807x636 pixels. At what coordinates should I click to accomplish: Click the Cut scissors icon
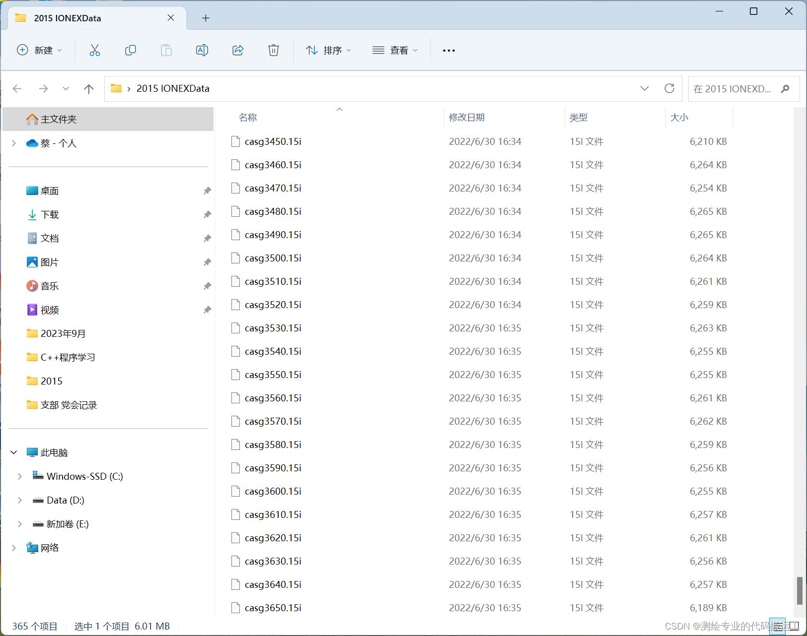[95, 50]
